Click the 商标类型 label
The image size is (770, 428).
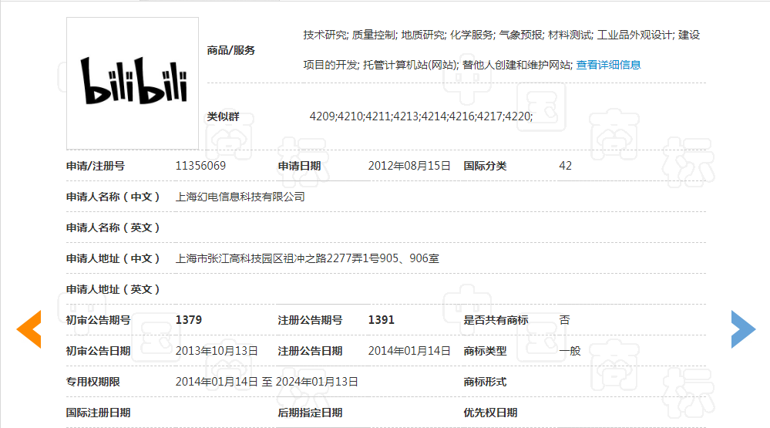point(485,351)
